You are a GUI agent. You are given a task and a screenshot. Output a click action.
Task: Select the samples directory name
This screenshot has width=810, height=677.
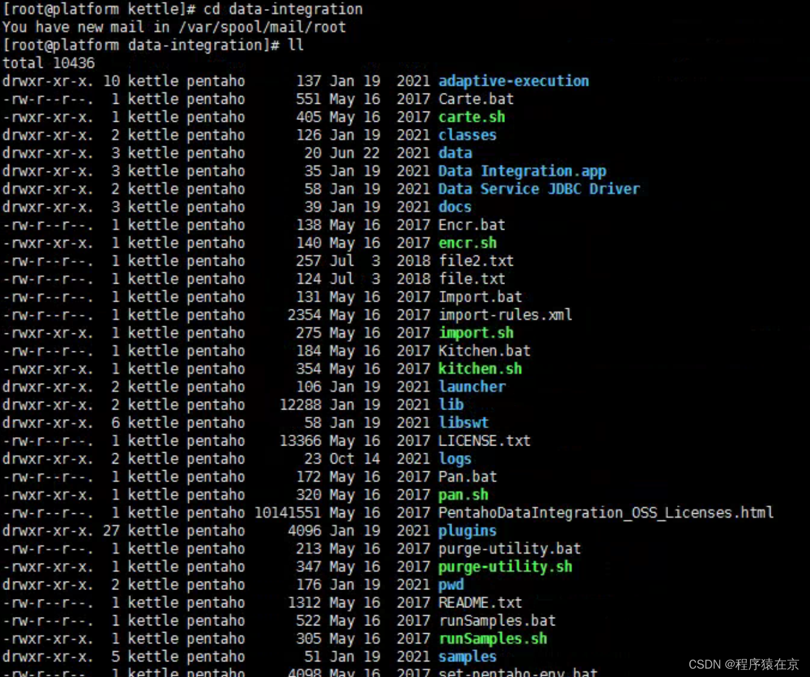468,657
